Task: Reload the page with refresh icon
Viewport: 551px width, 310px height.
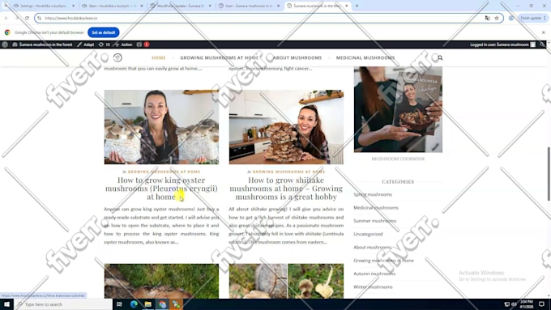Action: 27,18
